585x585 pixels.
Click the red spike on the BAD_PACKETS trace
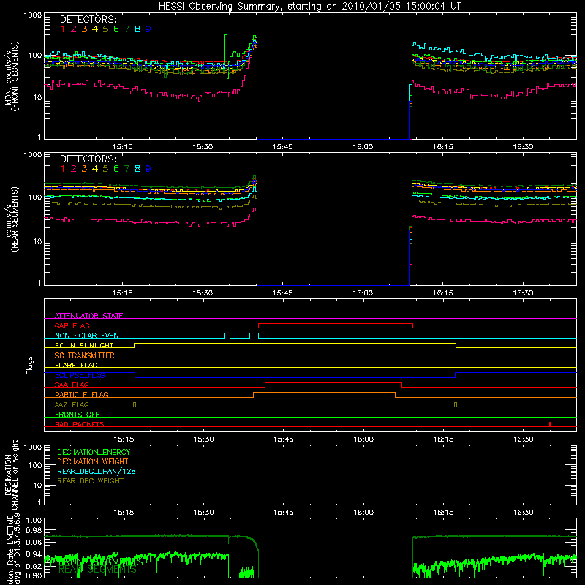[550, 424]
